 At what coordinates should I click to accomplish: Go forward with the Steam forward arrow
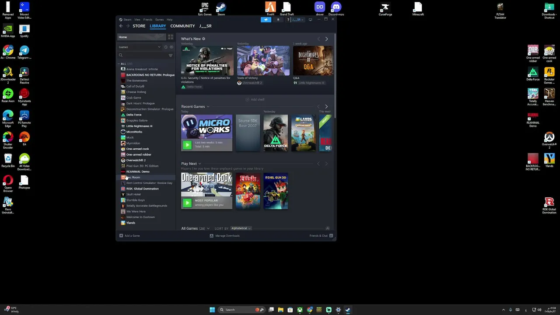pyautogui.click(x=128, y=26)
